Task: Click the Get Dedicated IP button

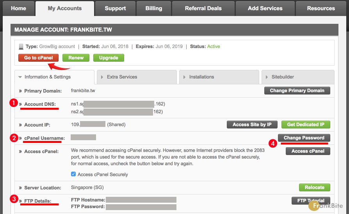Action: pos(306,125)
